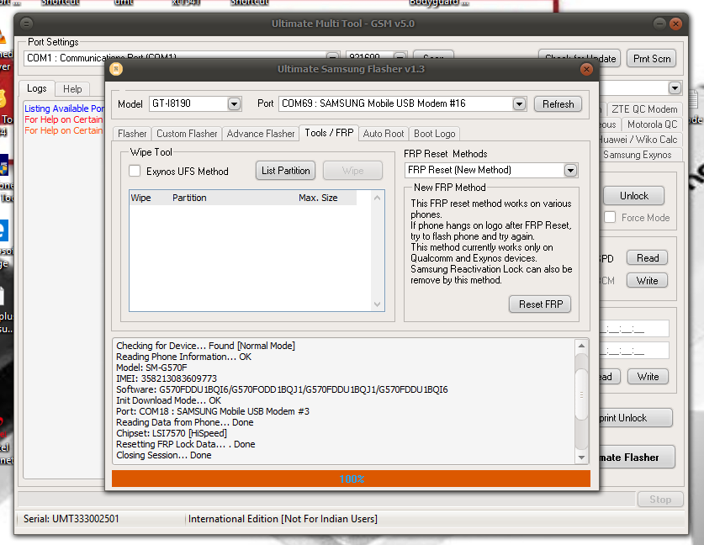Screen dimensions: 704x545
Task: Switch to the Logs tab in main window
Action: click(x=37, y=88)
